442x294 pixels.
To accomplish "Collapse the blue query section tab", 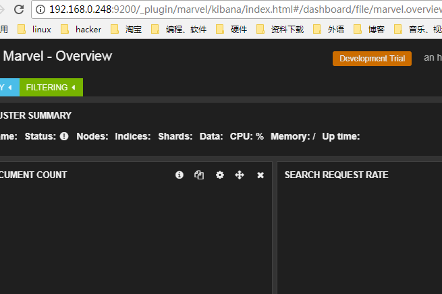I will click(9, 87).
